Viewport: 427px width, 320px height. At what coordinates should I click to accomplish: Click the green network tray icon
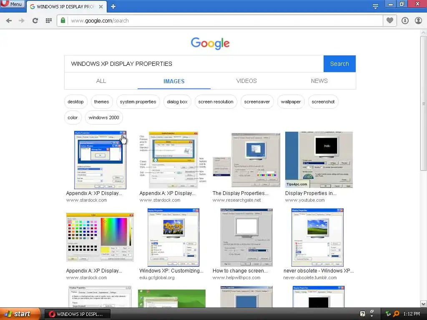[x=388, y=314]
